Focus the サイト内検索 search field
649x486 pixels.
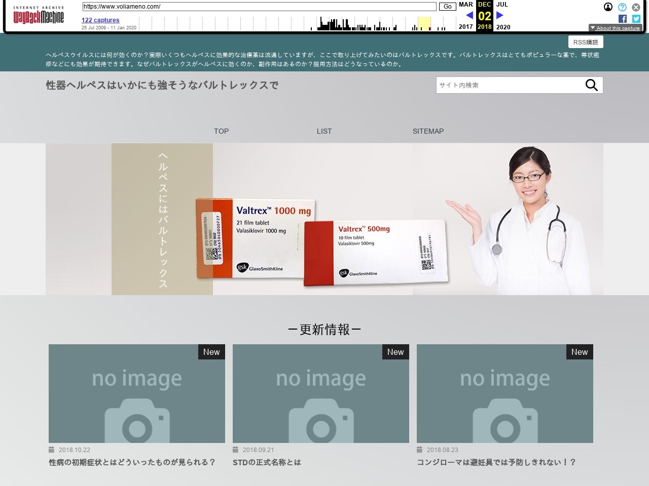[507, 85]
